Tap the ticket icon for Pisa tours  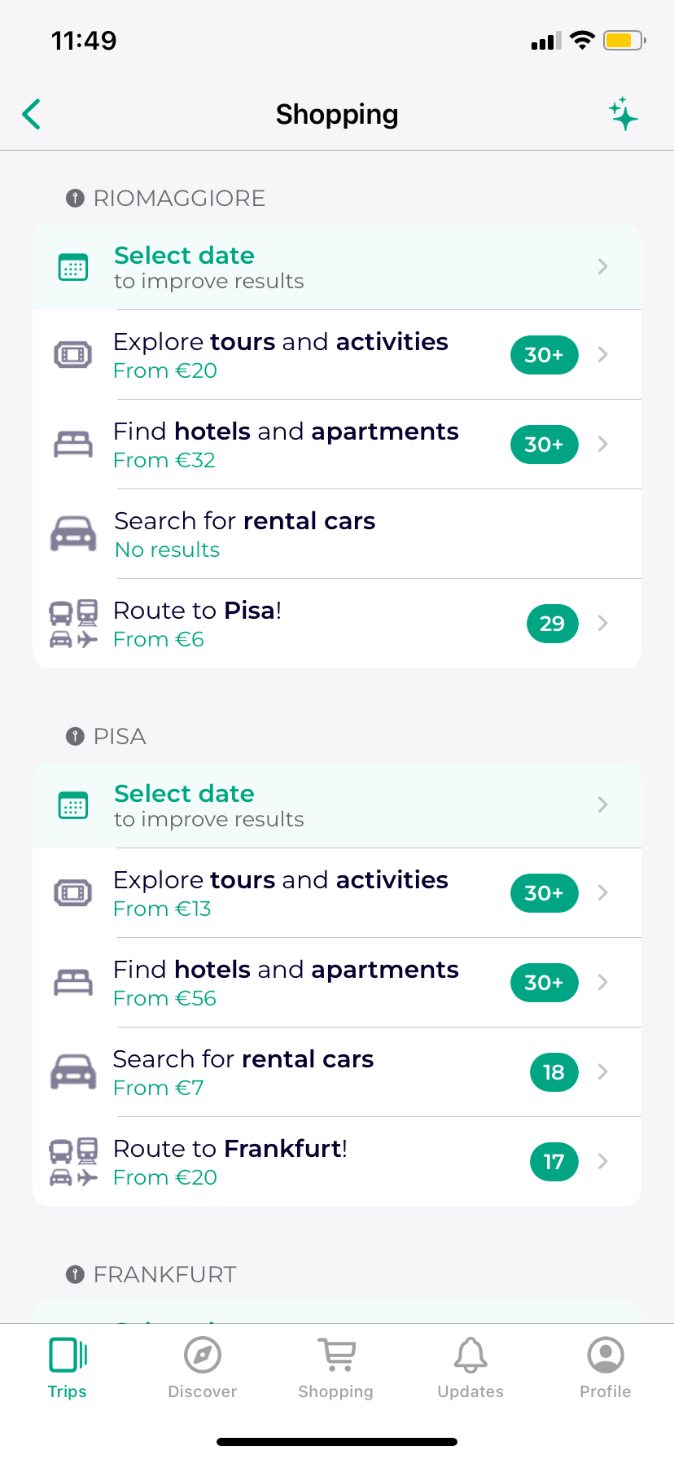[x=73, y=893]
